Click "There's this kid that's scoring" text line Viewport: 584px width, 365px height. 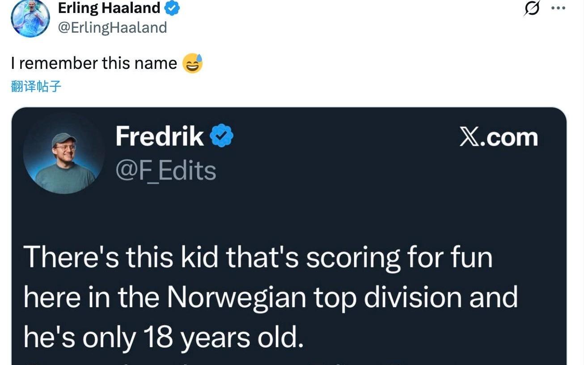tap(258, 258)
